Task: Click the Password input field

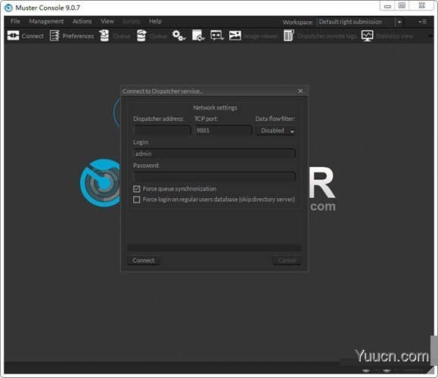Action: 214,177
